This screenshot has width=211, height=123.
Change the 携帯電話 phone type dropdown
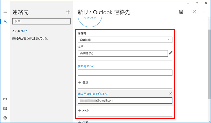[x=86, y=66]
